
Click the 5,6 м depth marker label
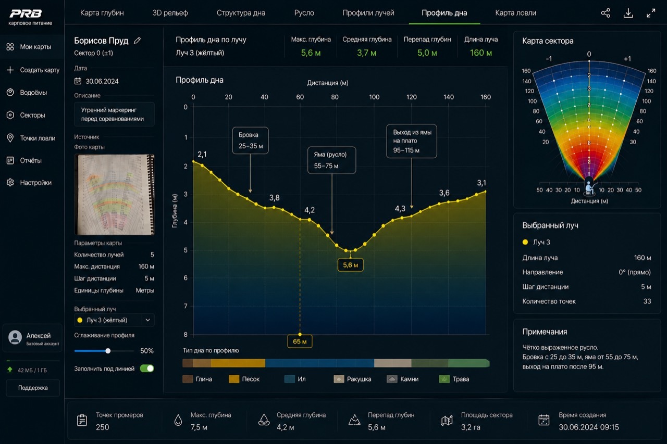click(x=351, y=265)
